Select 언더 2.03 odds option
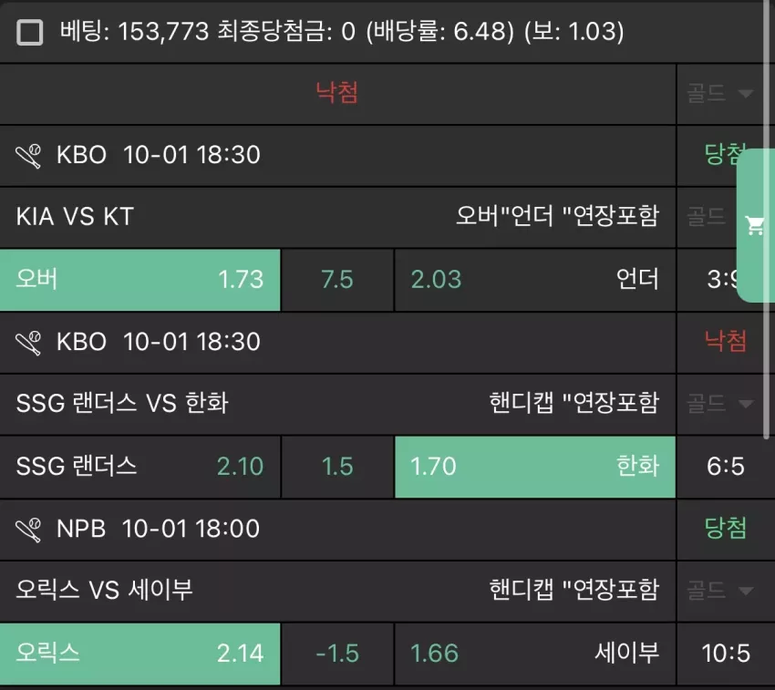This screenshot has height=690, width=775. click(535, 280)
